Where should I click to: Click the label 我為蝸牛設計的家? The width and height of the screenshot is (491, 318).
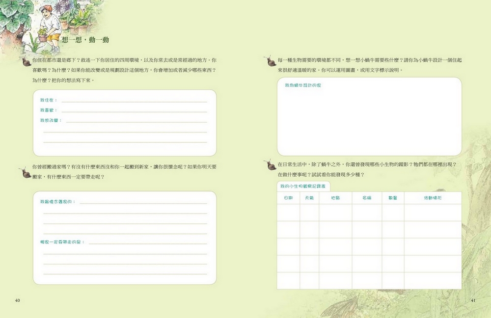click(303, 85)
